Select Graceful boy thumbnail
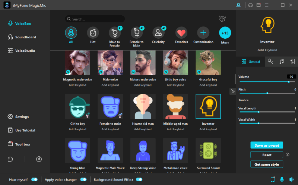 point(208,63)
